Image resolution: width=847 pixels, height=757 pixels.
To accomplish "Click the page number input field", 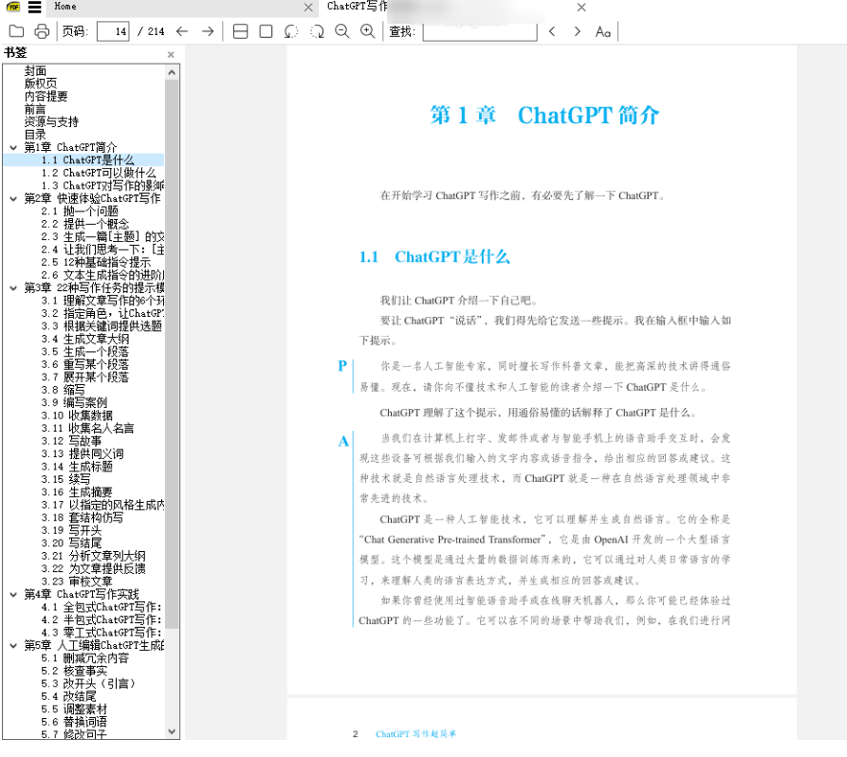I will [113, 31].
